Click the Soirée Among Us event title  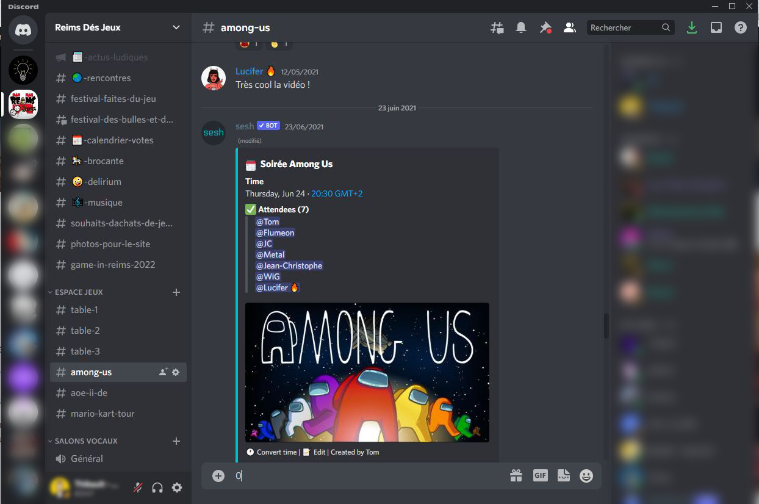point(297,164)
